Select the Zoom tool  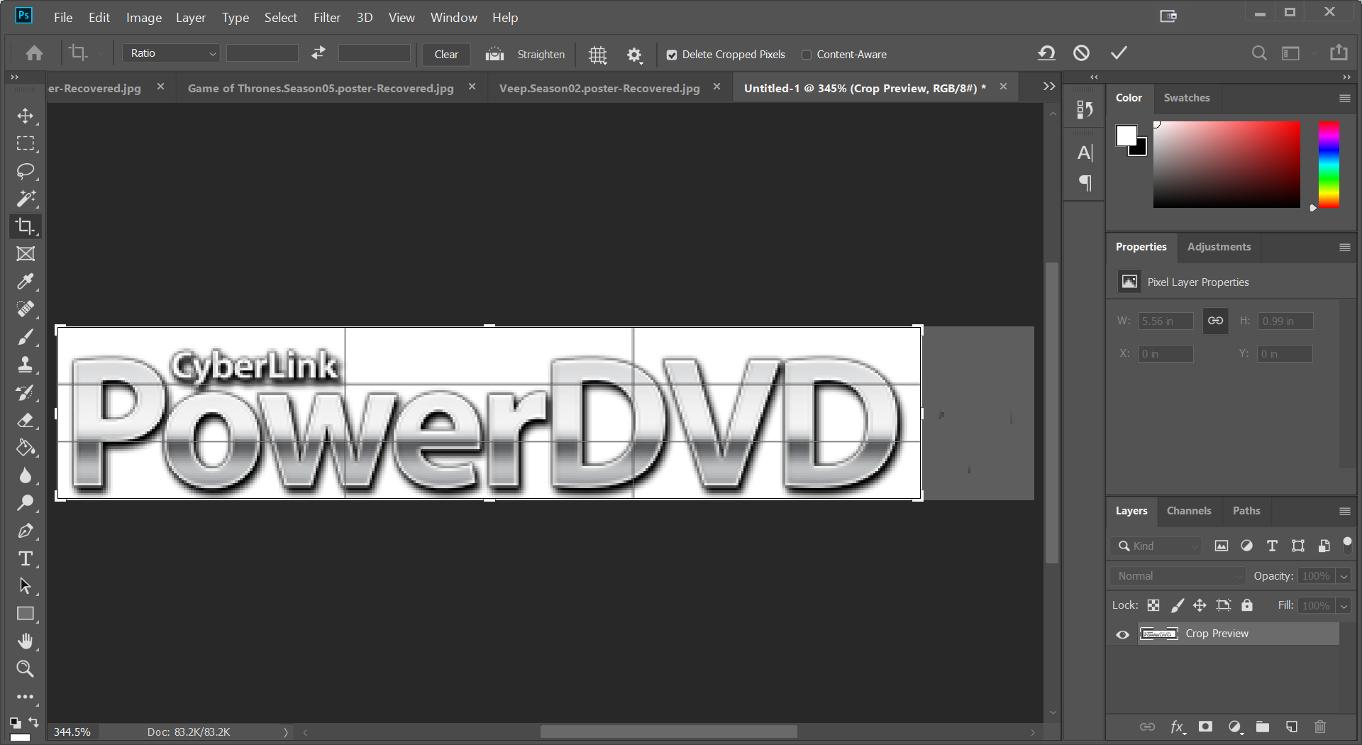pos(26,669)
